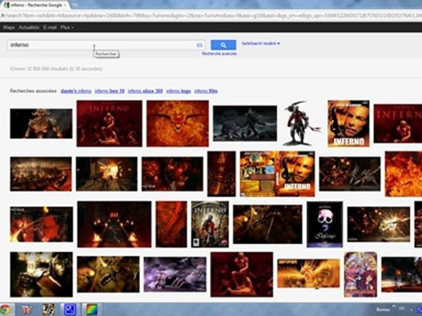Follow related search inferno film
The image size is (422, 316).
click(x=206, y=91)
